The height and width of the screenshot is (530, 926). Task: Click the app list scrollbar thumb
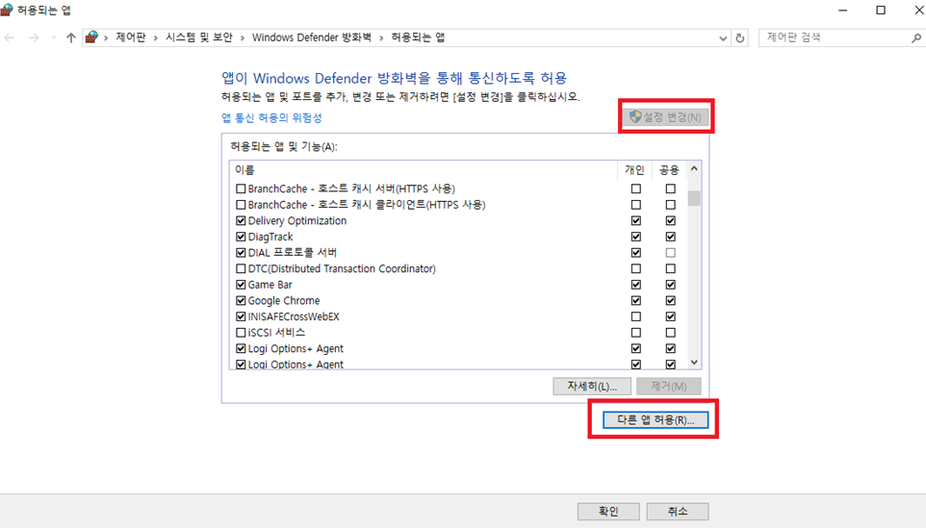pyautogui.click(x=695, y=198)
